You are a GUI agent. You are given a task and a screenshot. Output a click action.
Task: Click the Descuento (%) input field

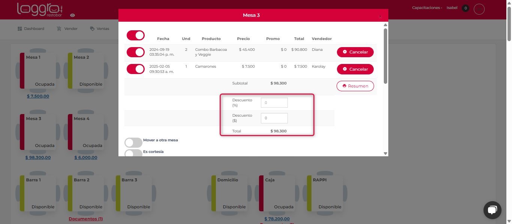274,103
